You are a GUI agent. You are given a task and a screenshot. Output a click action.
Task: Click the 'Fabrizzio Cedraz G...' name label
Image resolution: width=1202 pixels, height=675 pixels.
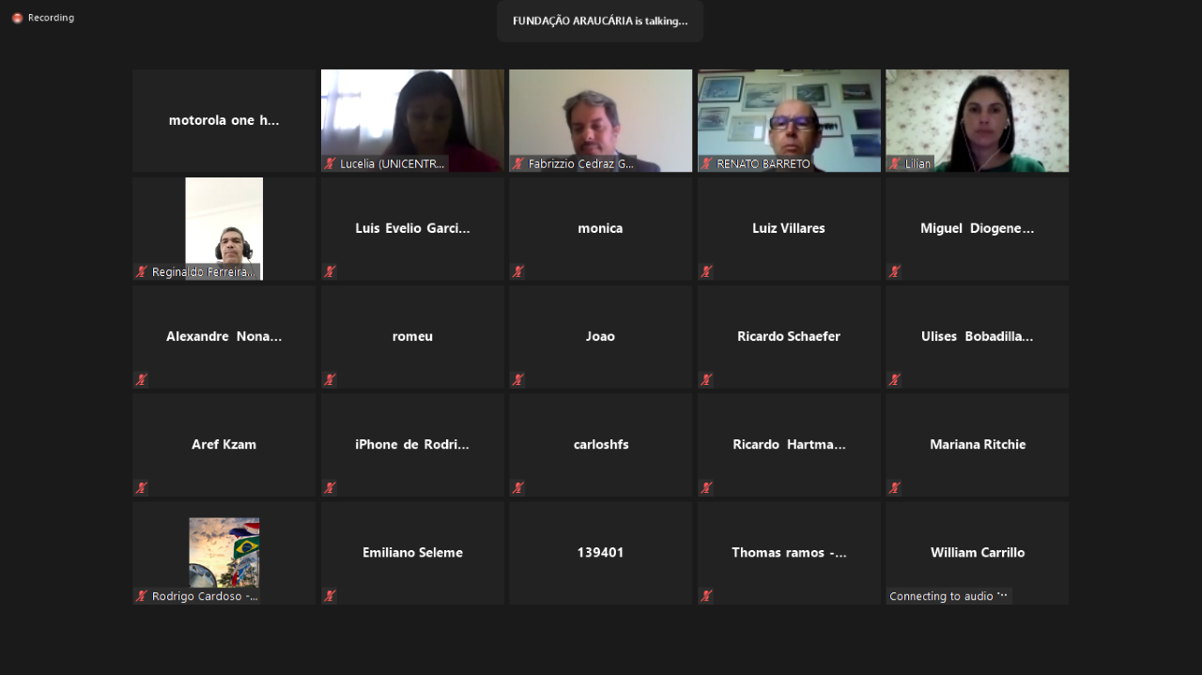point(581,163)
